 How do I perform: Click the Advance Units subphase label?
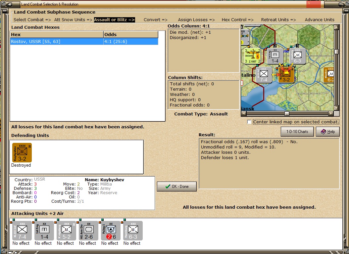(x=320, y=20)
